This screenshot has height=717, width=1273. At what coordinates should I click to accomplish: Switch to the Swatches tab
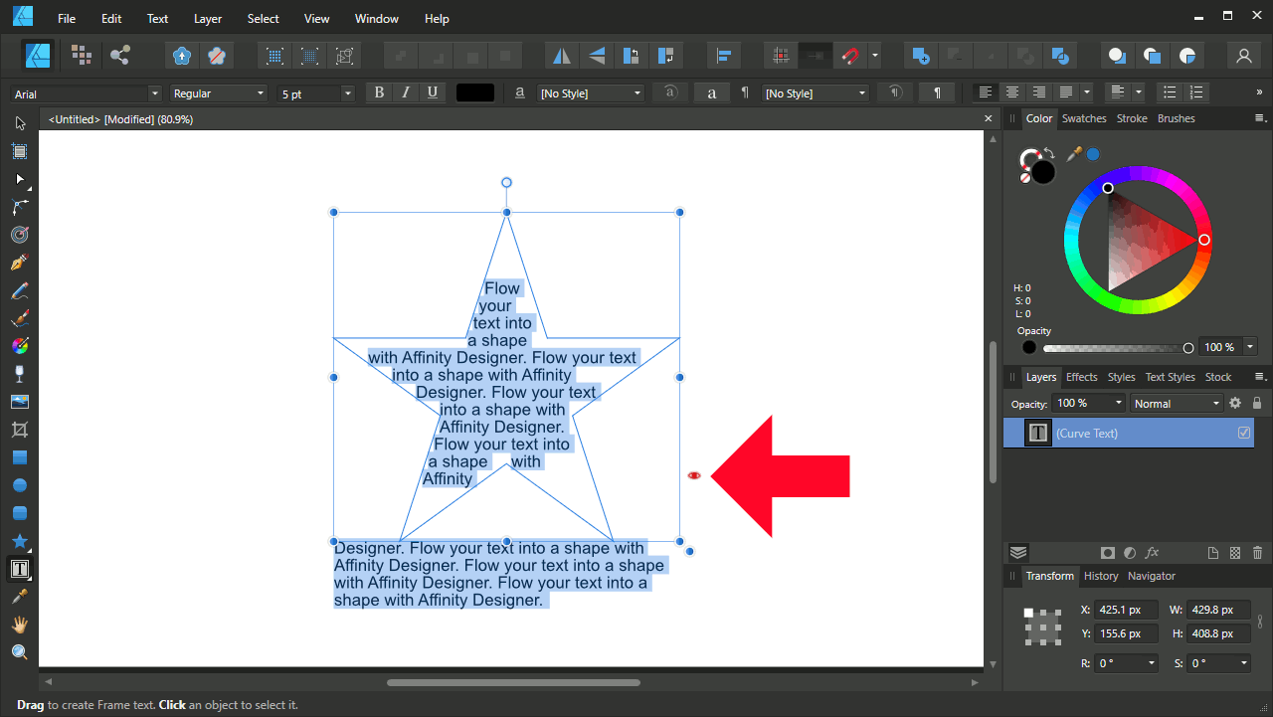click(x=1083, y=118)
